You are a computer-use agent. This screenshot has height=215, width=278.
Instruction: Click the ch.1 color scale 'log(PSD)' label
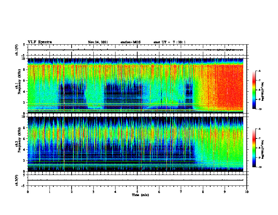point(263,92)
